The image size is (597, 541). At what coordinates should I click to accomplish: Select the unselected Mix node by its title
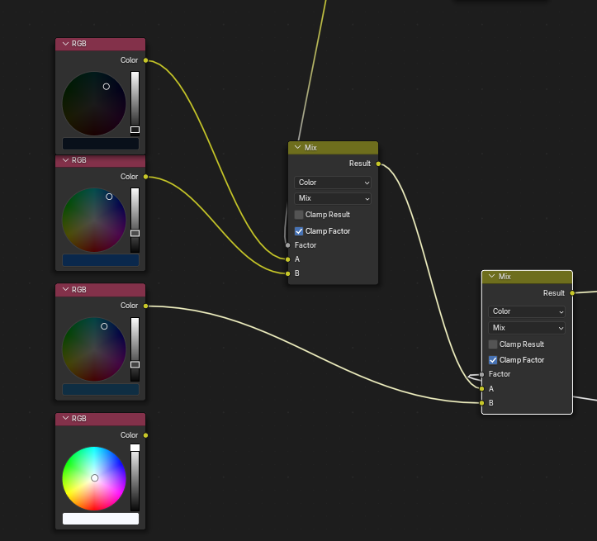pos(310,147)
